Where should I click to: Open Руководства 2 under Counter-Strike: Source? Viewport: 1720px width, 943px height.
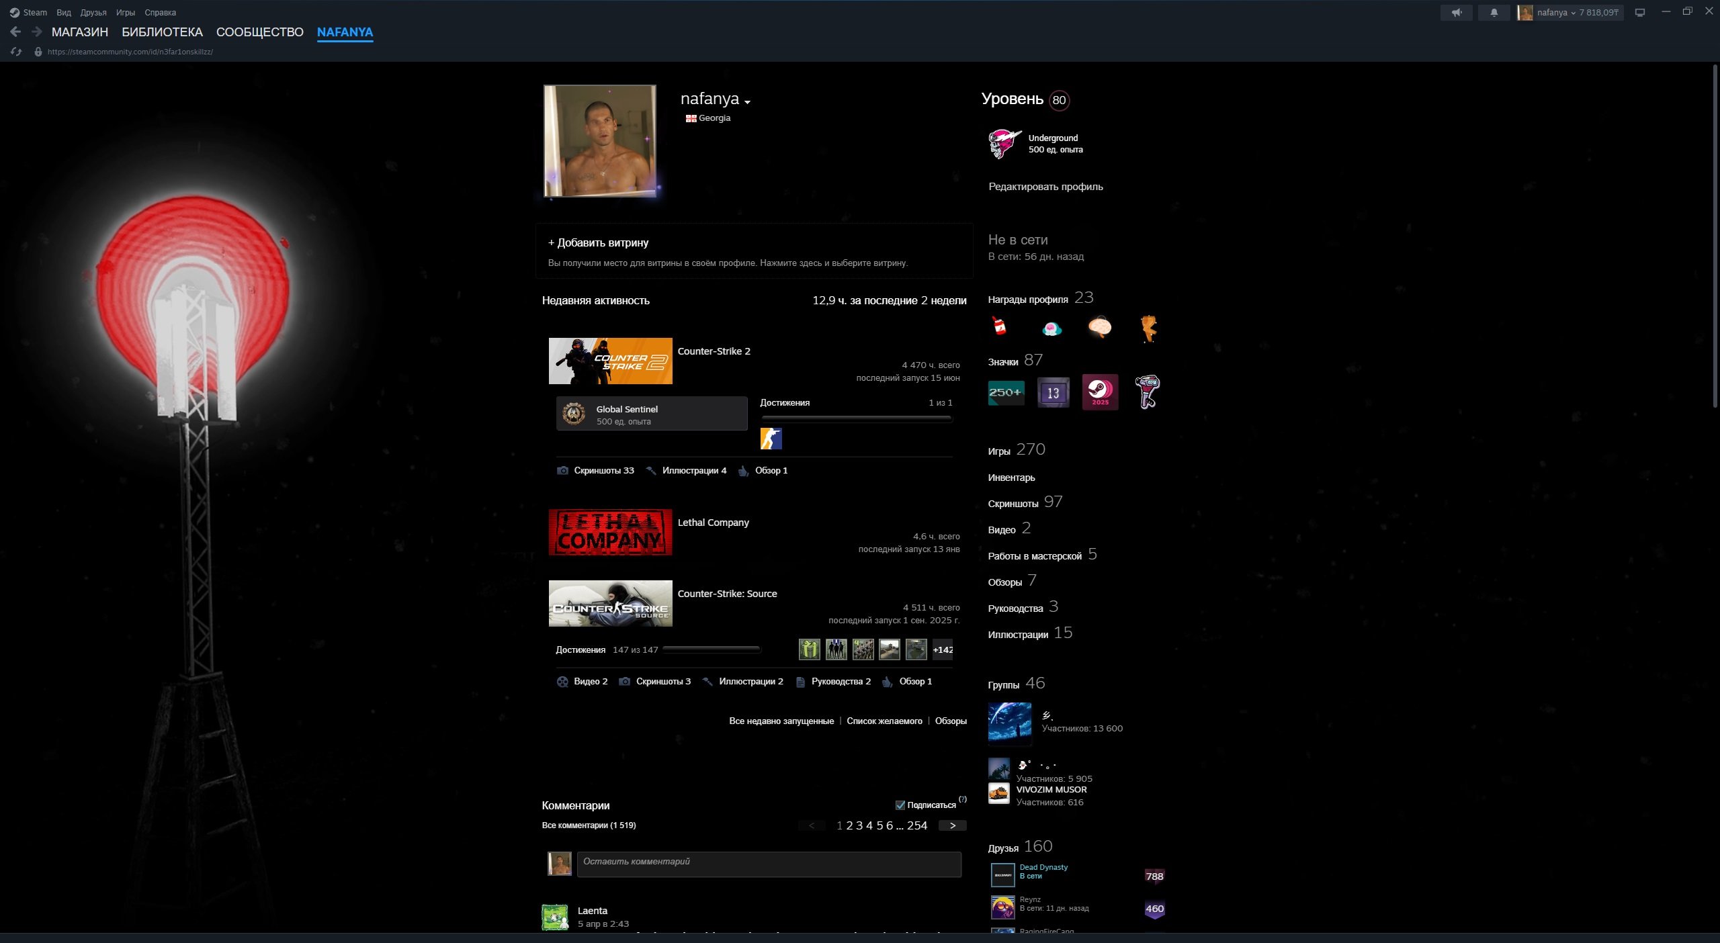point(841,681)
